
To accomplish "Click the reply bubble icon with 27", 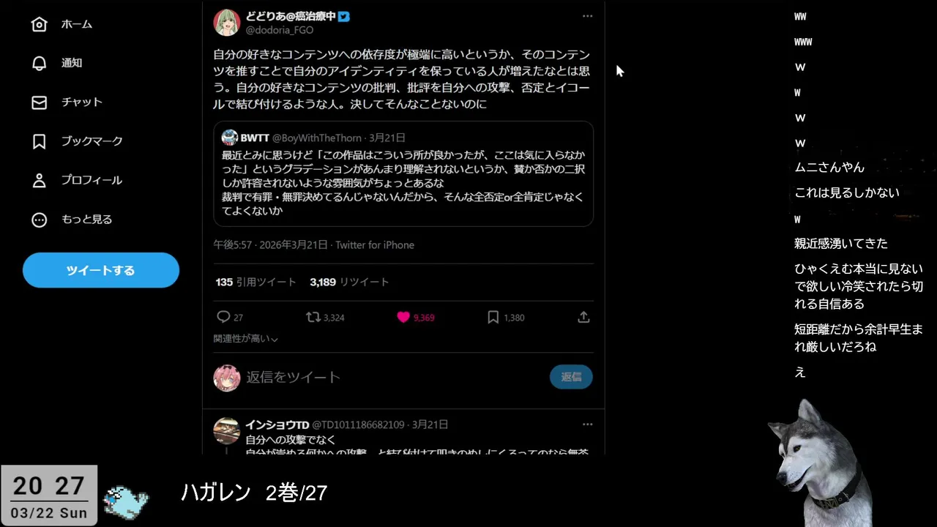I will [223, 317].
